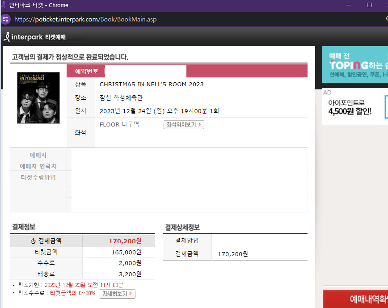Select the seat text FLOOR 나구역
Image resolution: width=388 pixels, height=308 pixels.
click(119, 124)
